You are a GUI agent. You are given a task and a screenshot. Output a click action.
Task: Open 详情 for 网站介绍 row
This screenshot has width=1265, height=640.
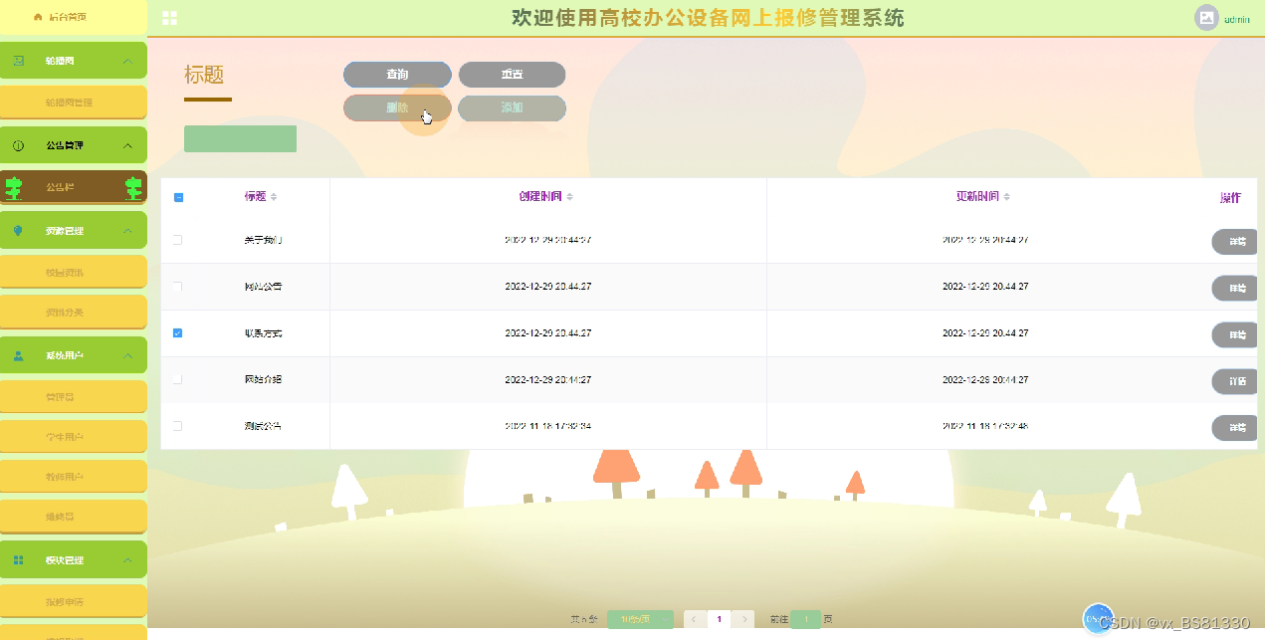click(1235, 381)
